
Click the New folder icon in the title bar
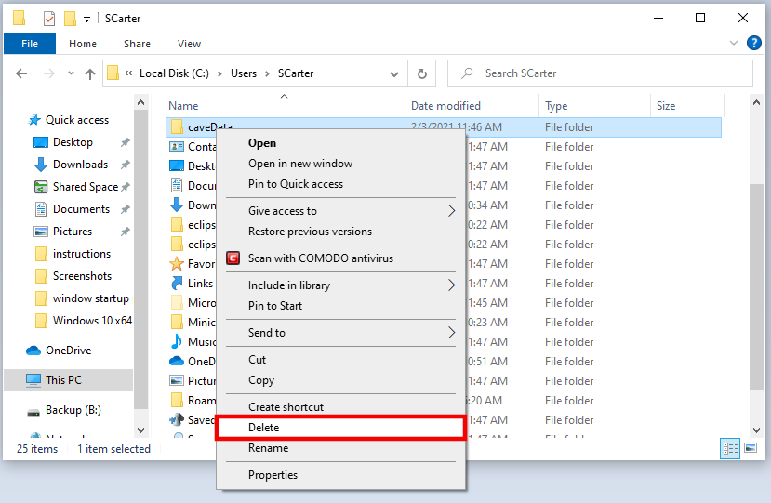tap(71, 19)
